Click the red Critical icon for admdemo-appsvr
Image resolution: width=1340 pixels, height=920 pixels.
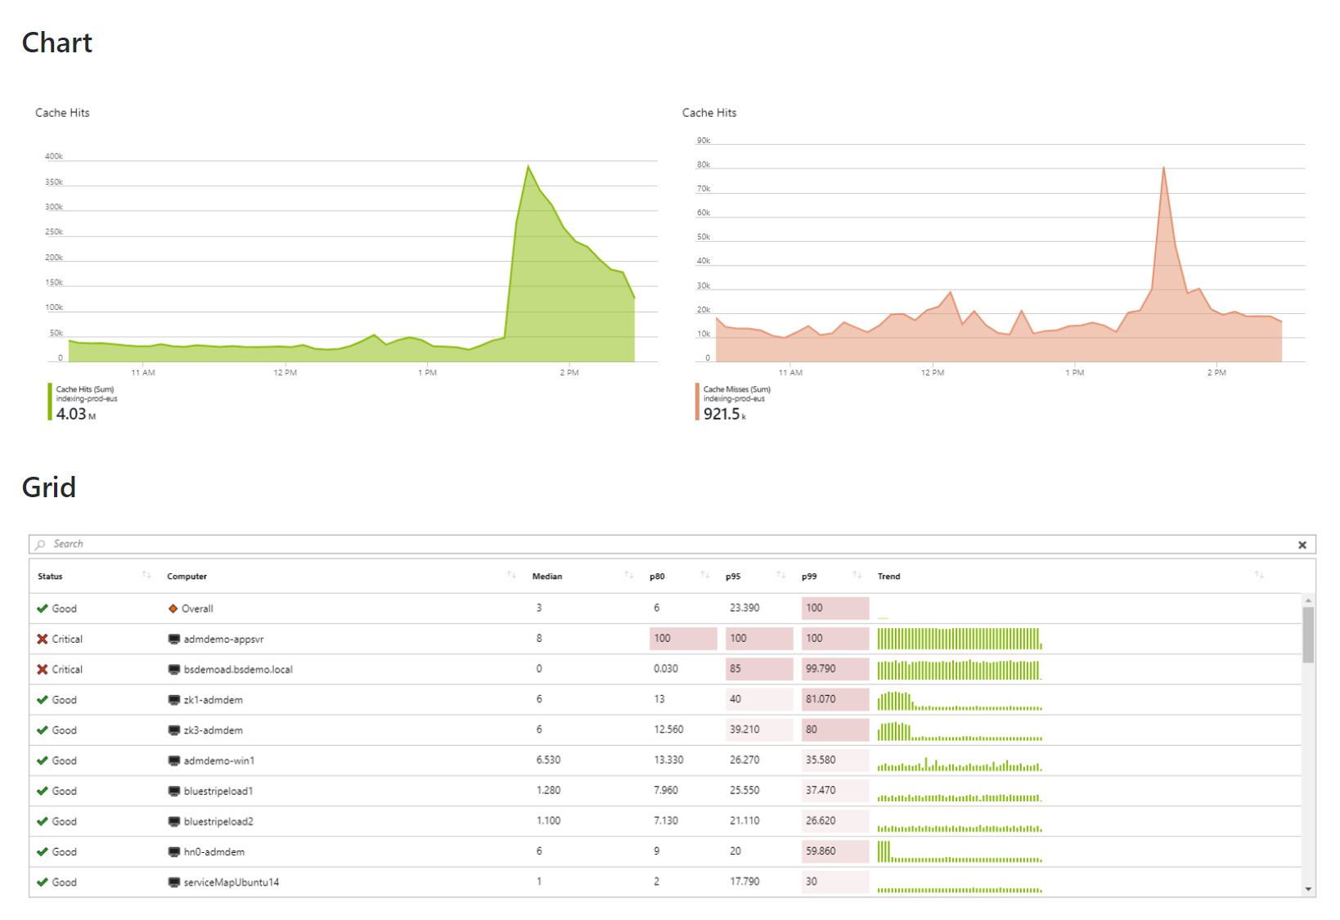(43, 639)
